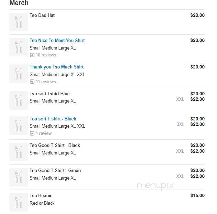Click the Tos soft T shirt Black thumbnail icon
The image size is (217, 214).
click(19, 126)
